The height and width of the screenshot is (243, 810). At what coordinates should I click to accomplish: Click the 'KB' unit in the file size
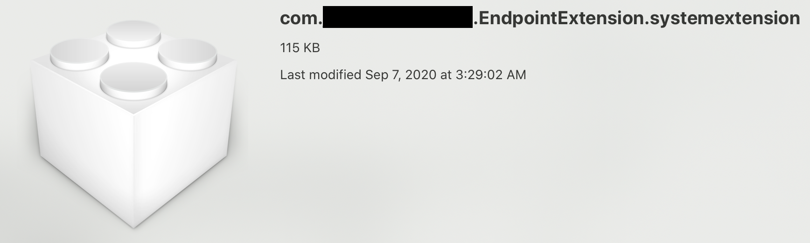pyautogui.click(x=312, y=48)
